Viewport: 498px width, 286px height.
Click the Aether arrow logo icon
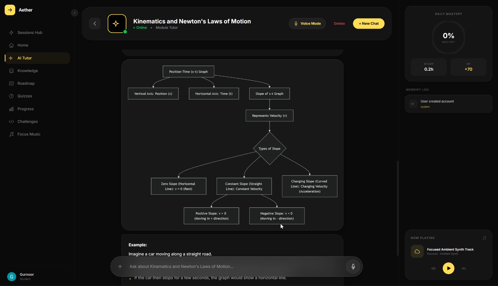[x=10, y=10]
